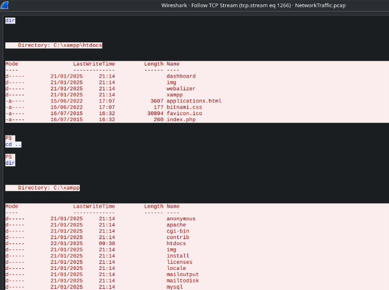Image resolution: width=389 pixels, height=290 pixels.
Task: Click the apache folder row
Action: 176,225
